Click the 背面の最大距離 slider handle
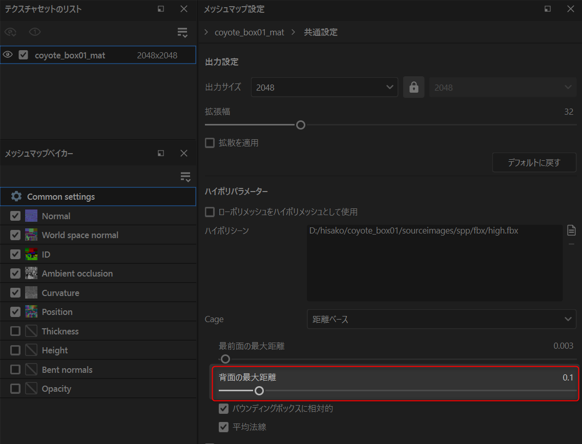The image size is (582, 444). pyautogui.click(x=259, y=391)
